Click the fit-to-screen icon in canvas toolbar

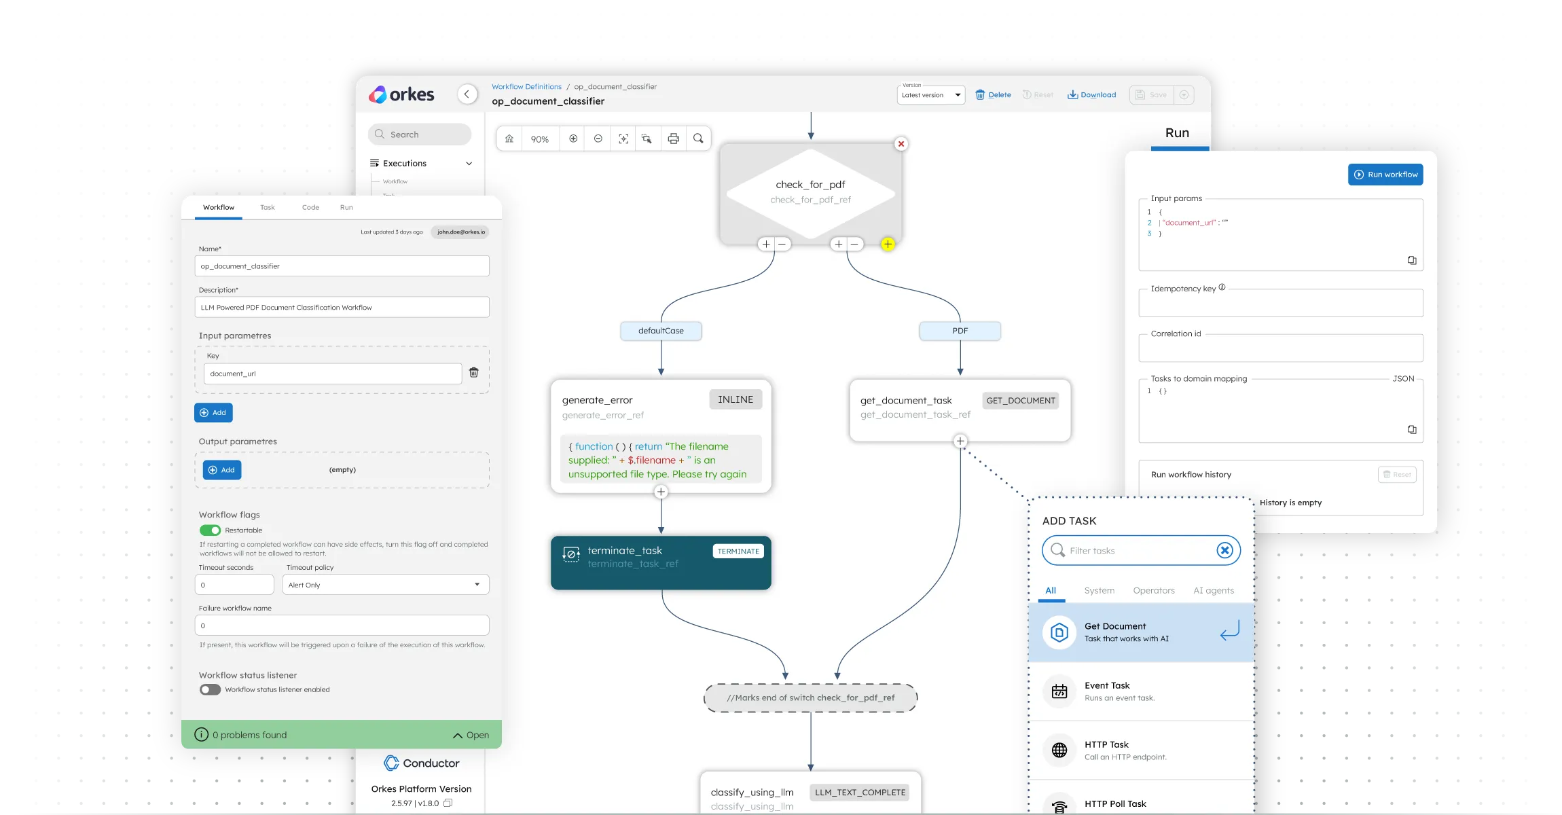tap(623, 139)
